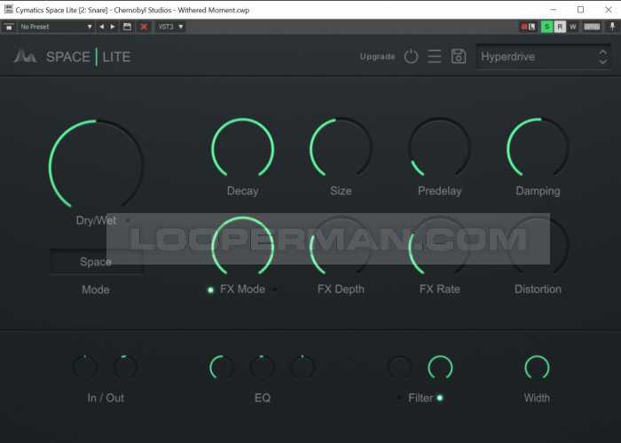Screen dimensions: 621x443
Task: Click the red X delete preset icon
Action: coord(144,27)
